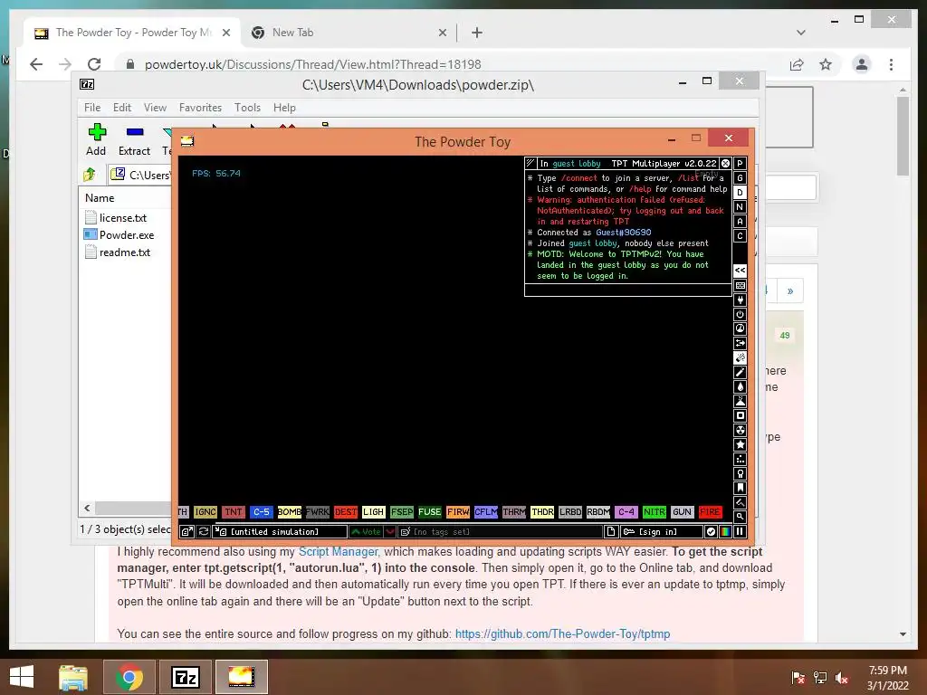Create new blank simulation (page icon)
The image size is (927, 695).
[x=611, y=531]
